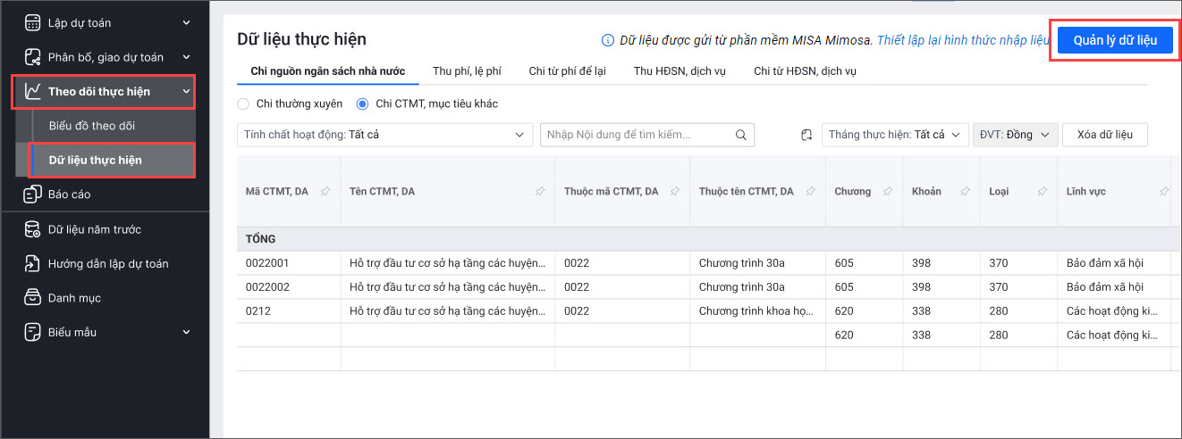This screenshot has height=439, width=1182.
Task: Click the Hướng dẫn lập dự toán icon
Action: [32, 264]
